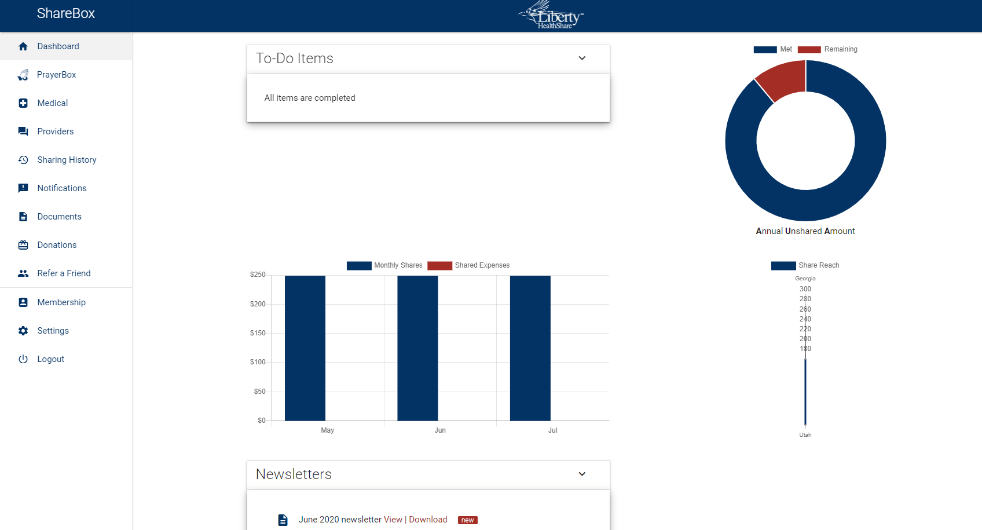Click the Donations gift box icon

[23, 245]
